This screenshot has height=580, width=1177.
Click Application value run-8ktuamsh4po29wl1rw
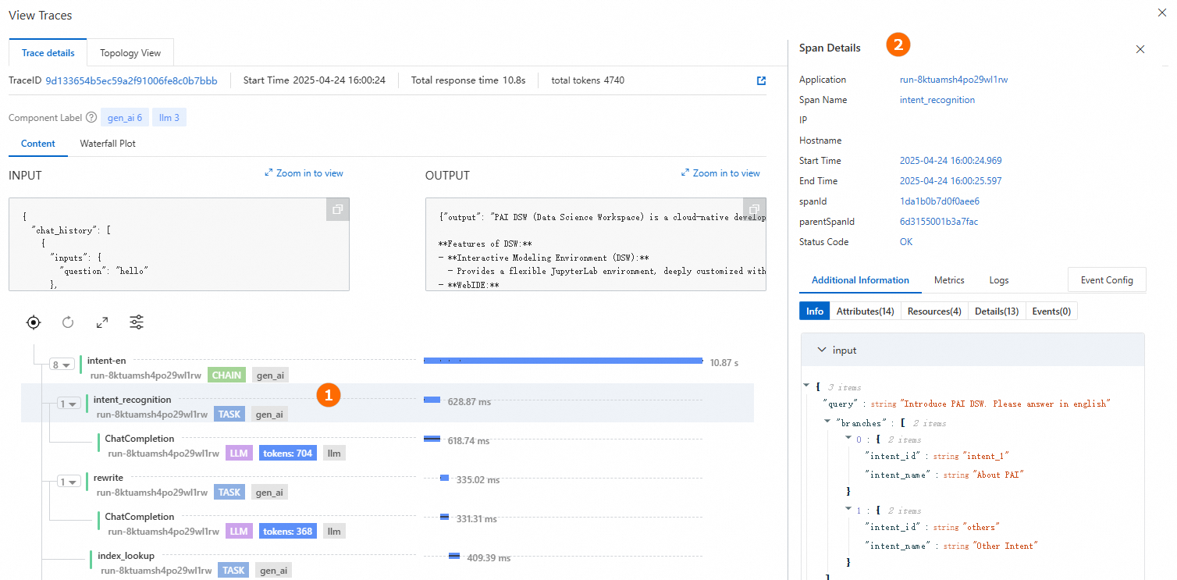point(954,80)
